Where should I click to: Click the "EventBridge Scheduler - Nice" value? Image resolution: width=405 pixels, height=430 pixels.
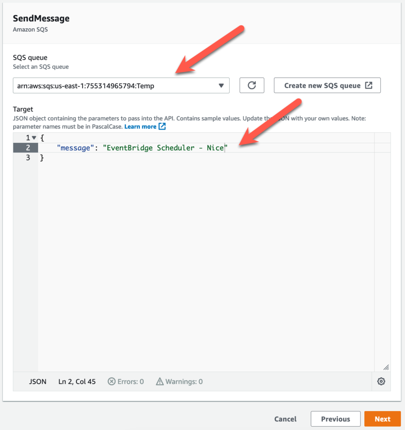165,148
